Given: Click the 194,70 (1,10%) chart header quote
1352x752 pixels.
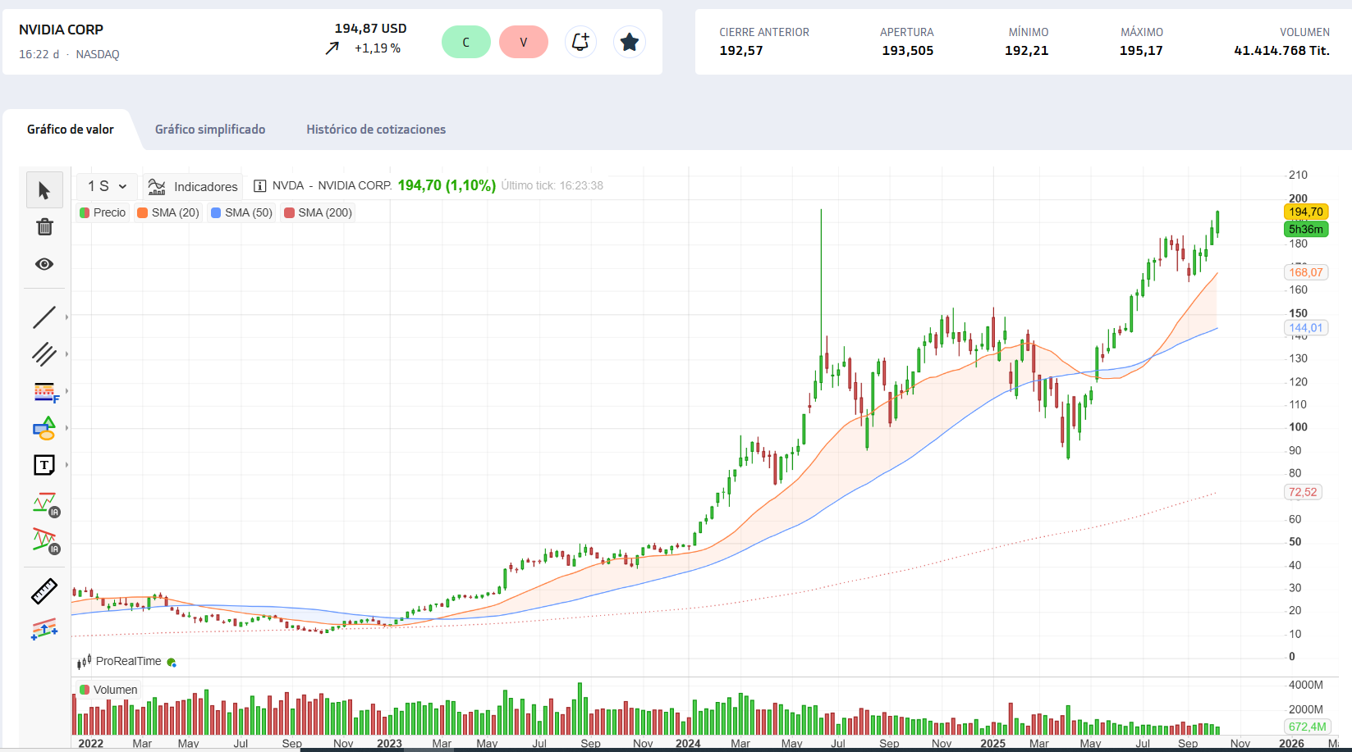Looking at the screenshot, I should (x=447, y=185).
